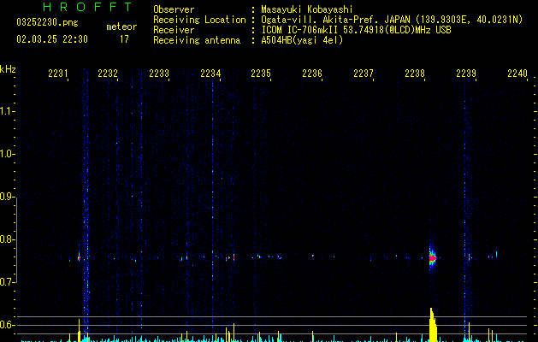This screenshot has width=538, height=342.
Task: Click the 2231 time marker
Action: point(58,74)
